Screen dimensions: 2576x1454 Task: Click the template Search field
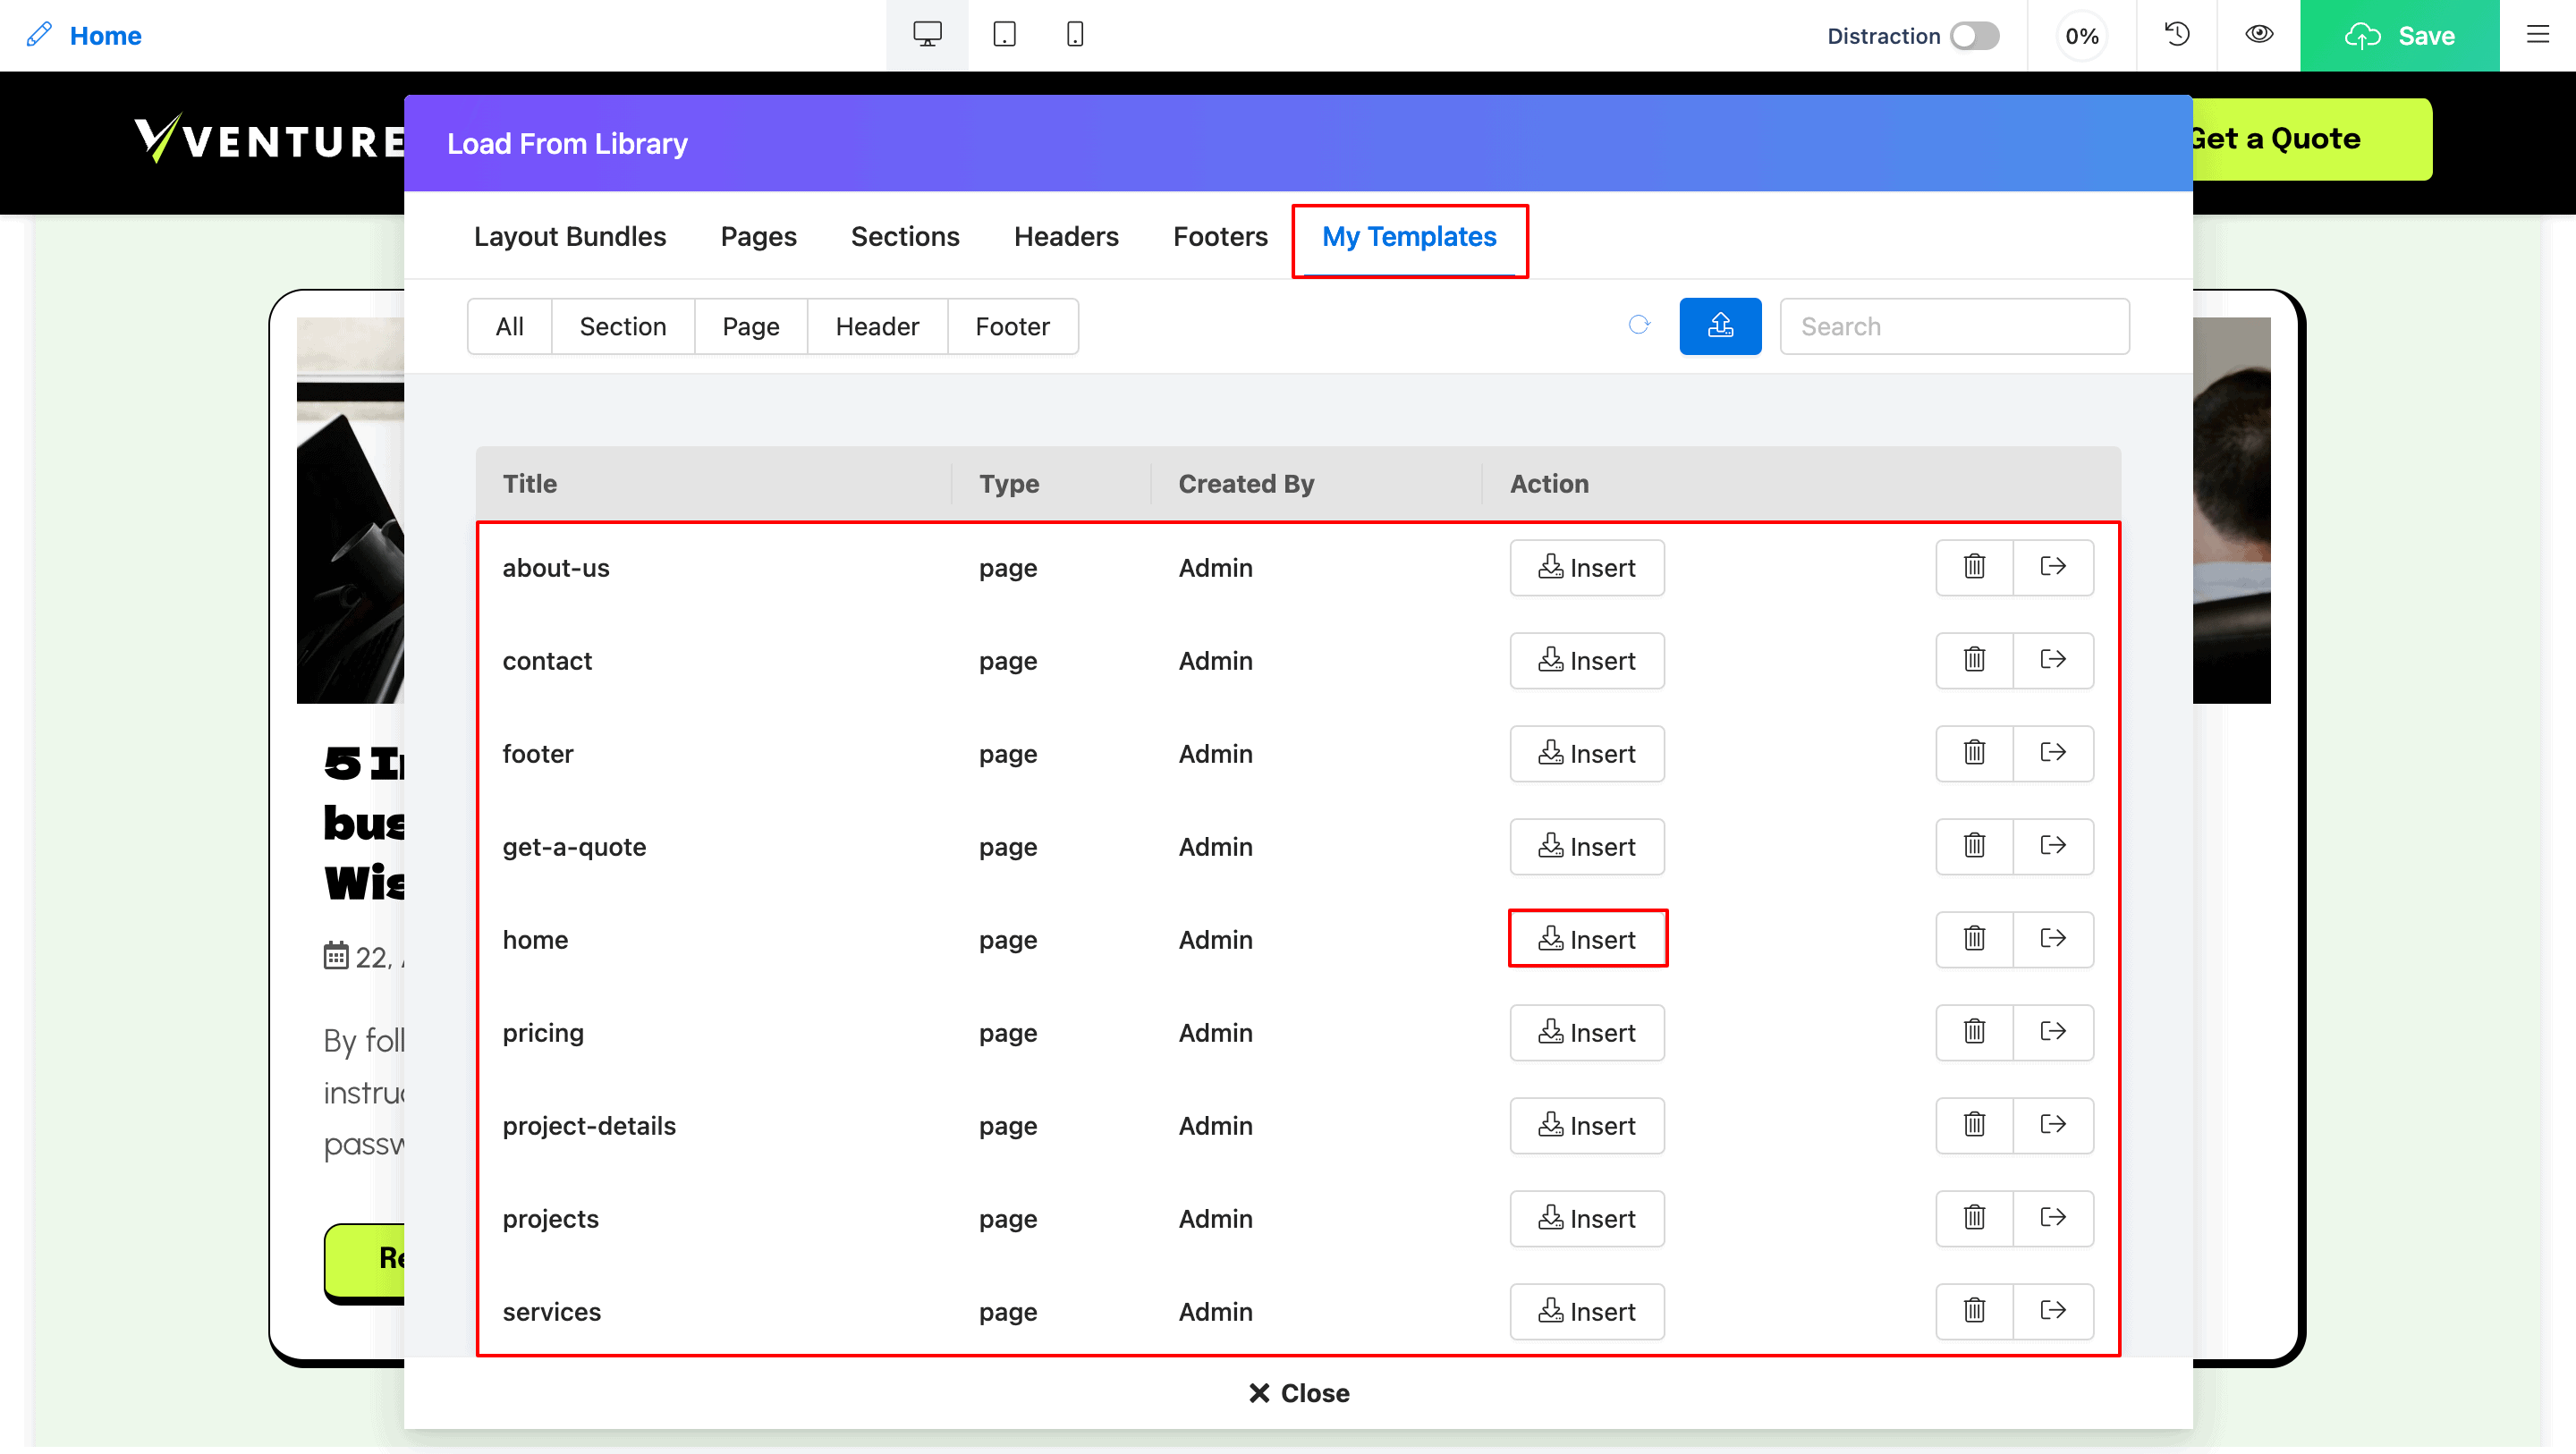click(x=1954, y=326)
